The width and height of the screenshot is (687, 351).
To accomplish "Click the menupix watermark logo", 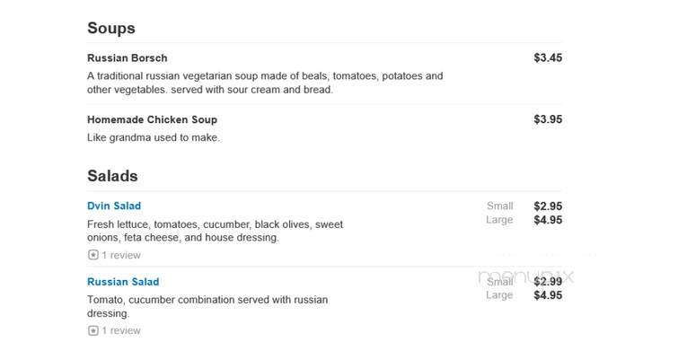I will (525, 276).
